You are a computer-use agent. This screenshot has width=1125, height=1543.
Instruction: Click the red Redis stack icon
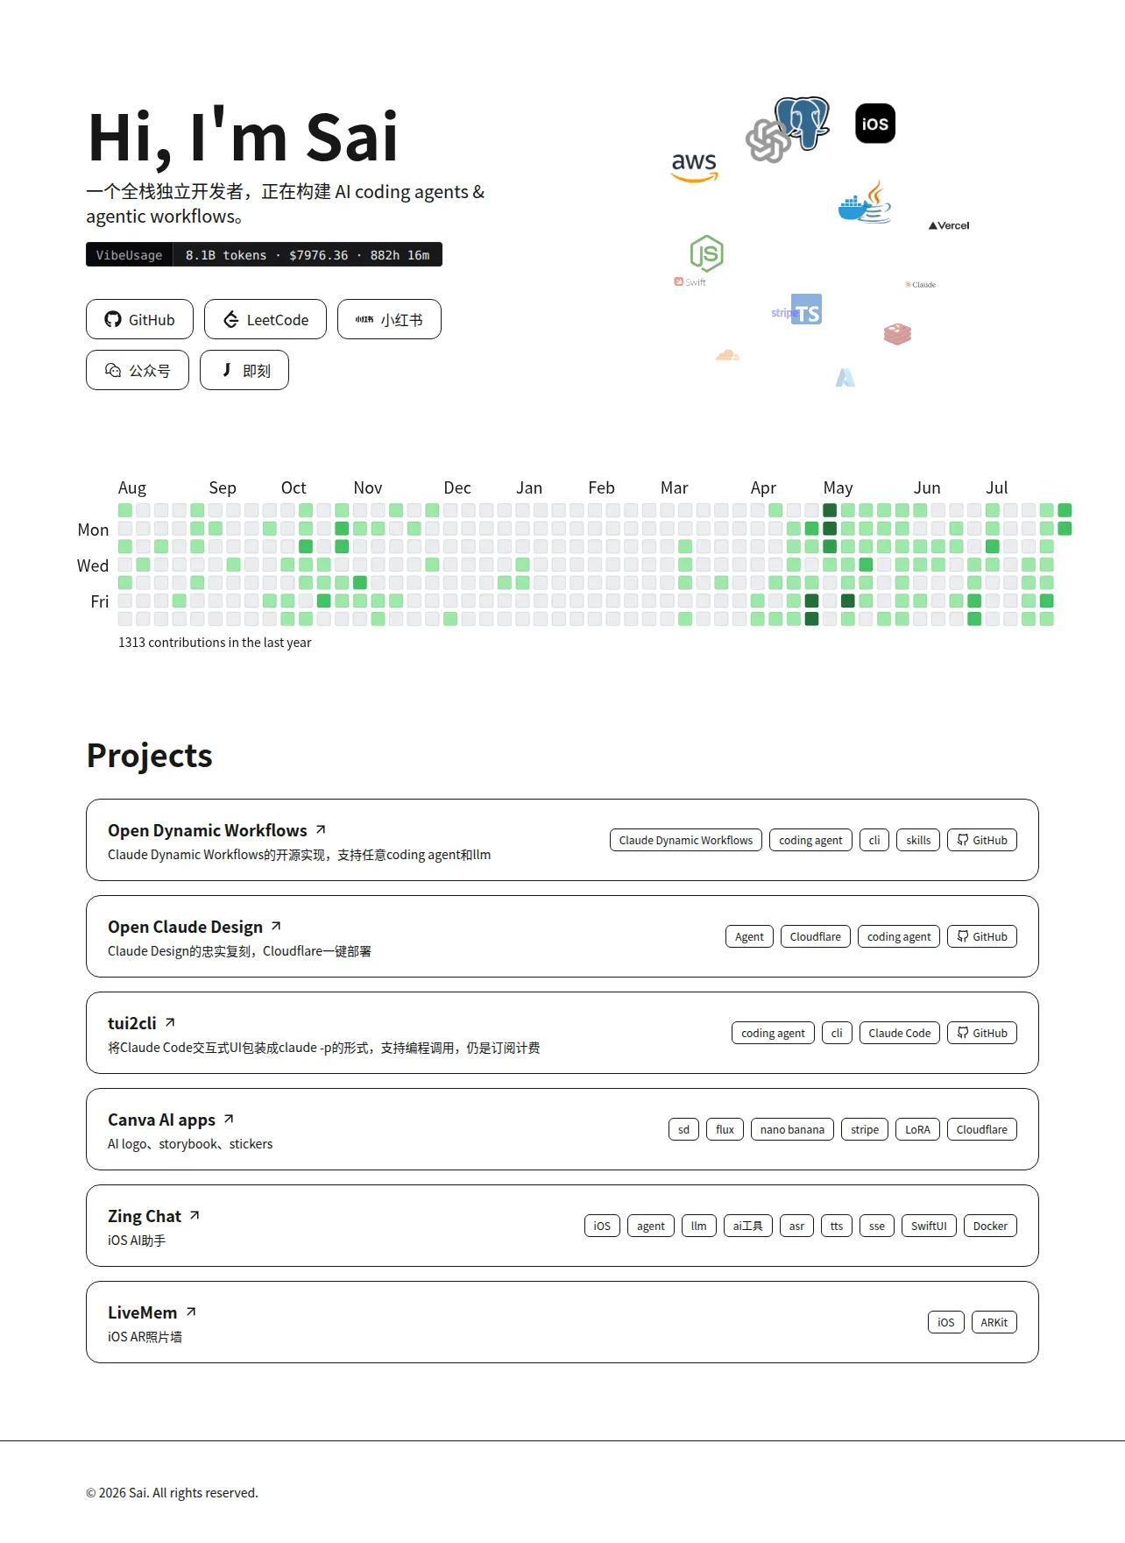click(897, 333)
